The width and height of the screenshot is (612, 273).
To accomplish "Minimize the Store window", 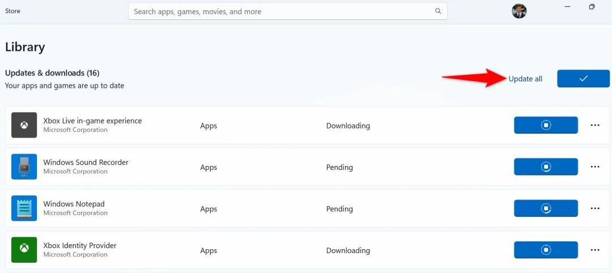I will pos(567,7).
